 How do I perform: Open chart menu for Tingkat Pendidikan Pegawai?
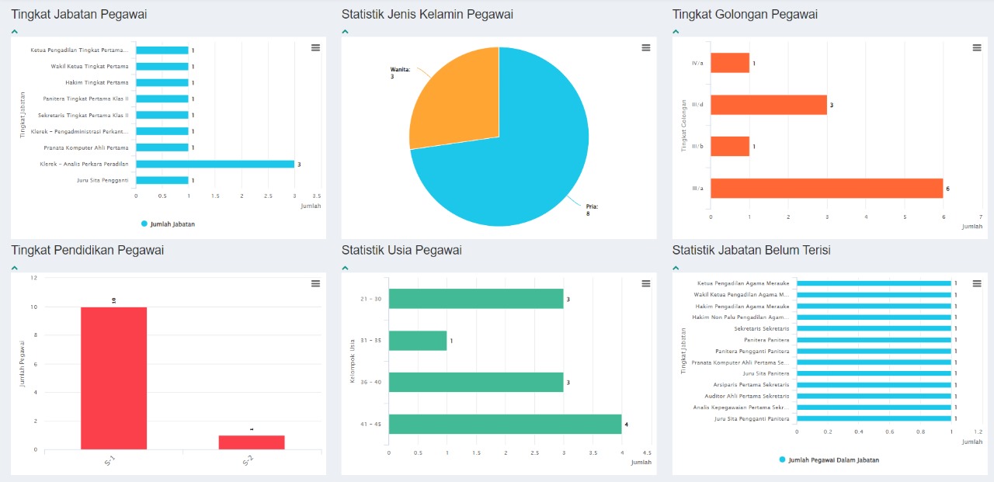click(315, 284)
